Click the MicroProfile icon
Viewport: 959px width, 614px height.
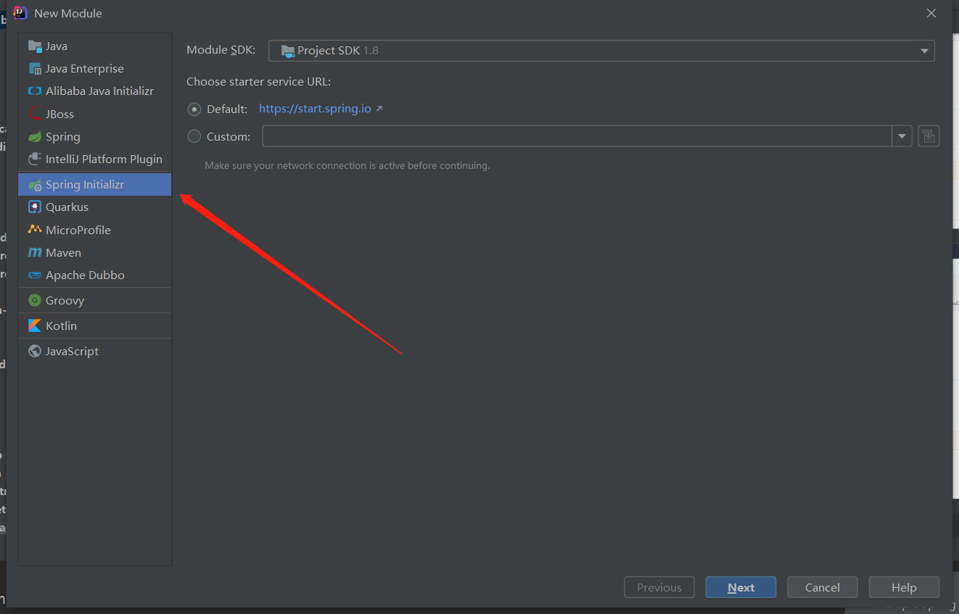[x=35, y=230]
